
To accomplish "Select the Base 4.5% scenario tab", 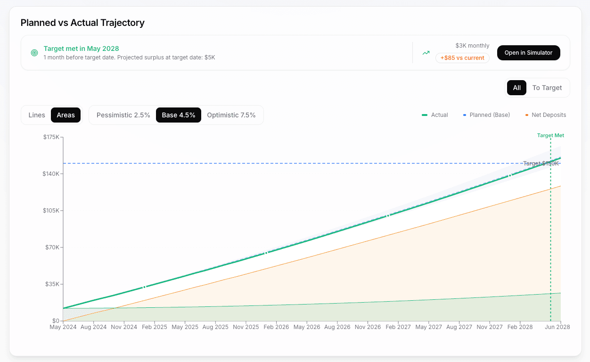I will [x=179, y=115].
